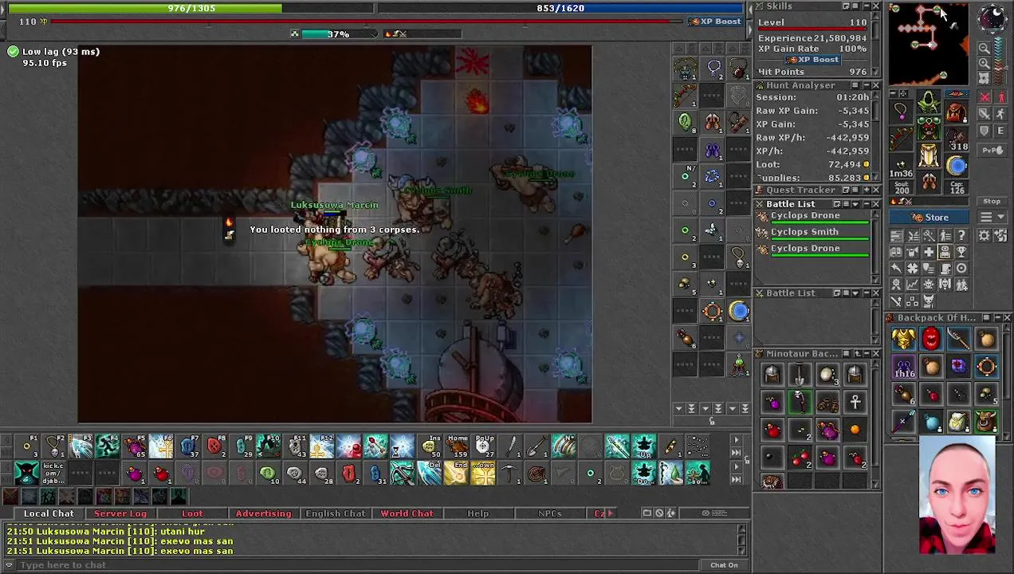Select the shovel on the action bar
This screenshot has width=1014, height=574.
tap(536, 446)
